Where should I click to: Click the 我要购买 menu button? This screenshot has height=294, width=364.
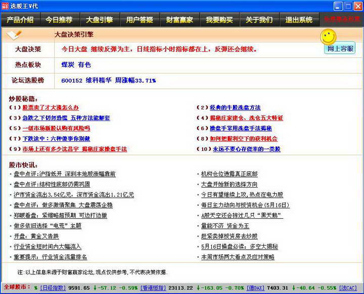[x=219, y=20]
